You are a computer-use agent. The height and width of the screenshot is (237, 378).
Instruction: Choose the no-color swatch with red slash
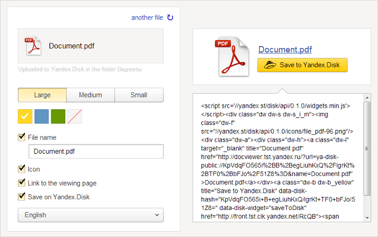[x=75, y=116]
